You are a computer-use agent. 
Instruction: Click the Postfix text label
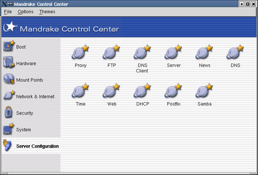174,104
